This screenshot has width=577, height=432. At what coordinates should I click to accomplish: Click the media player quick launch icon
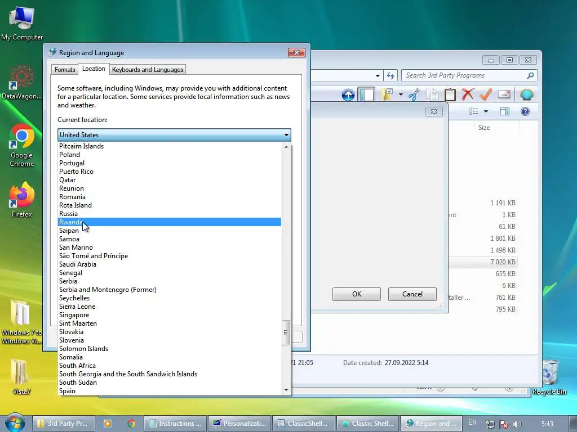point(108,424)
